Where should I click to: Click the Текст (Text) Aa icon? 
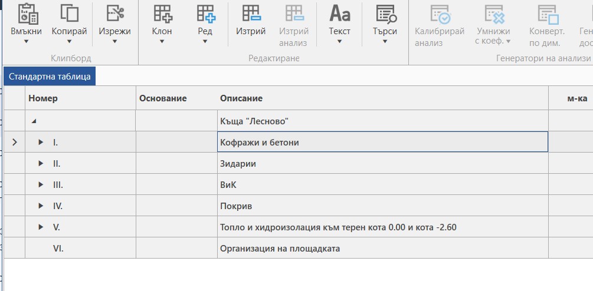coord(339,13)
